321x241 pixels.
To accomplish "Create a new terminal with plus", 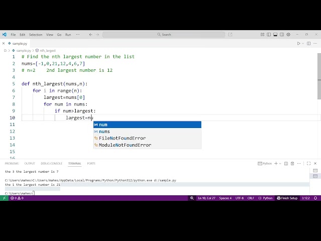I will pos(276,163).
